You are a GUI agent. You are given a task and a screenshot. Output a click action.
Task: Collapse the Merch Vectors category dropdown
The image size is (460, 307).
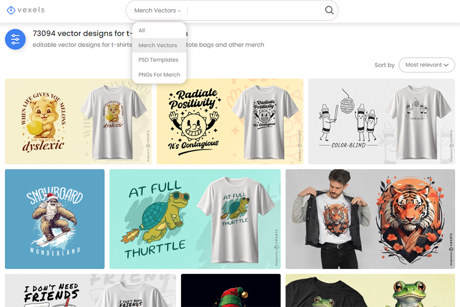(x=158, y=11)
